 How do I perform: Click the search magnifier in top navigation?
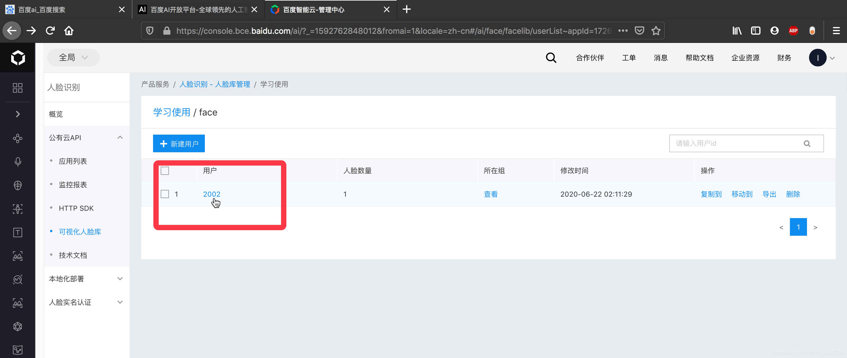click(x=551, y=58)
